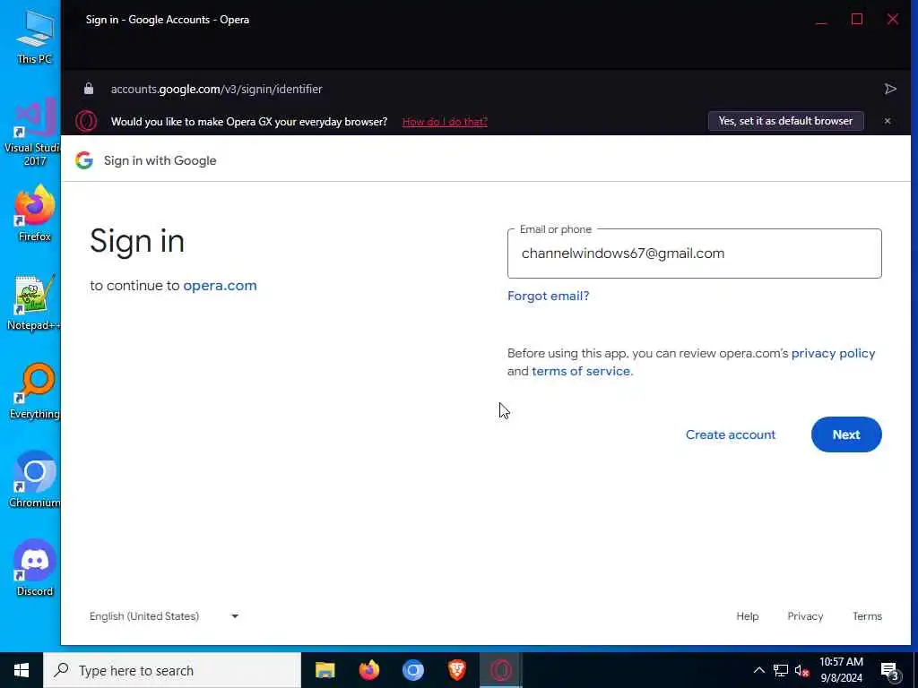Click the Help footer link
This screenshot has height=688, width=918.
[747, 616]
